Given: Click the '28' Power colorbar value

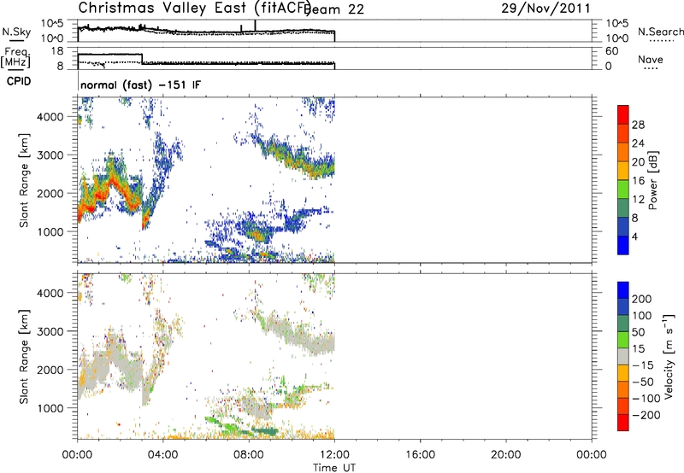Looking at the screenshot, I should (638, 125).
